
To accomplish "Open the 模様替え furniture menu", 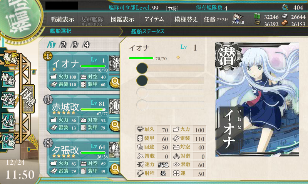I will [x=186, y=19].
